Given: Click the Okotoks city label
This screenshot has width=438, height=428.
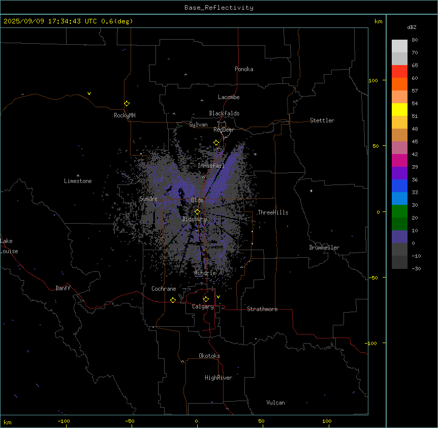Looking at the screenshot, I should (x=209, y=356).
